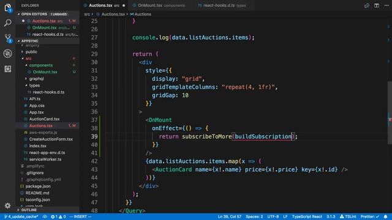
Task: Open the editor More Actions menu
Action: (x=386, y=5)
